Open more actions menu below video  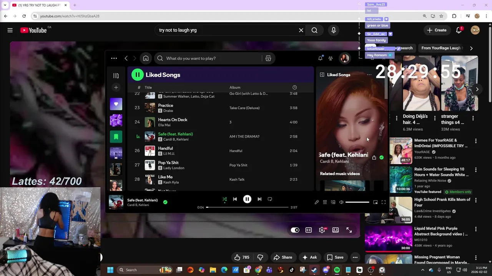coord(355,257)
